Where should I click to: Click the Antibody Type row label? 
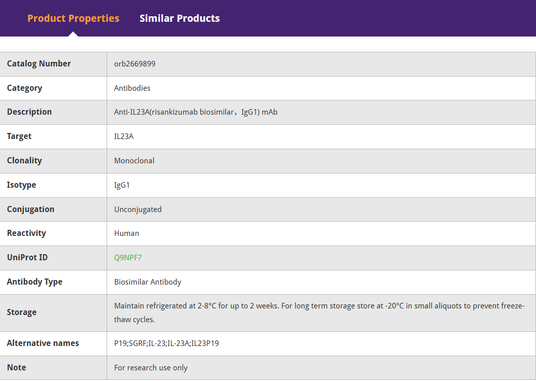coord(35,282)
